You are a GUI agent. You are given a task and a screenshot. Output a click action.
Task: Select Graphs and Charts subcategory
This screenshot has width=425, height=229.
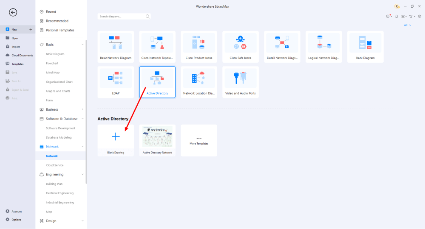58,91
